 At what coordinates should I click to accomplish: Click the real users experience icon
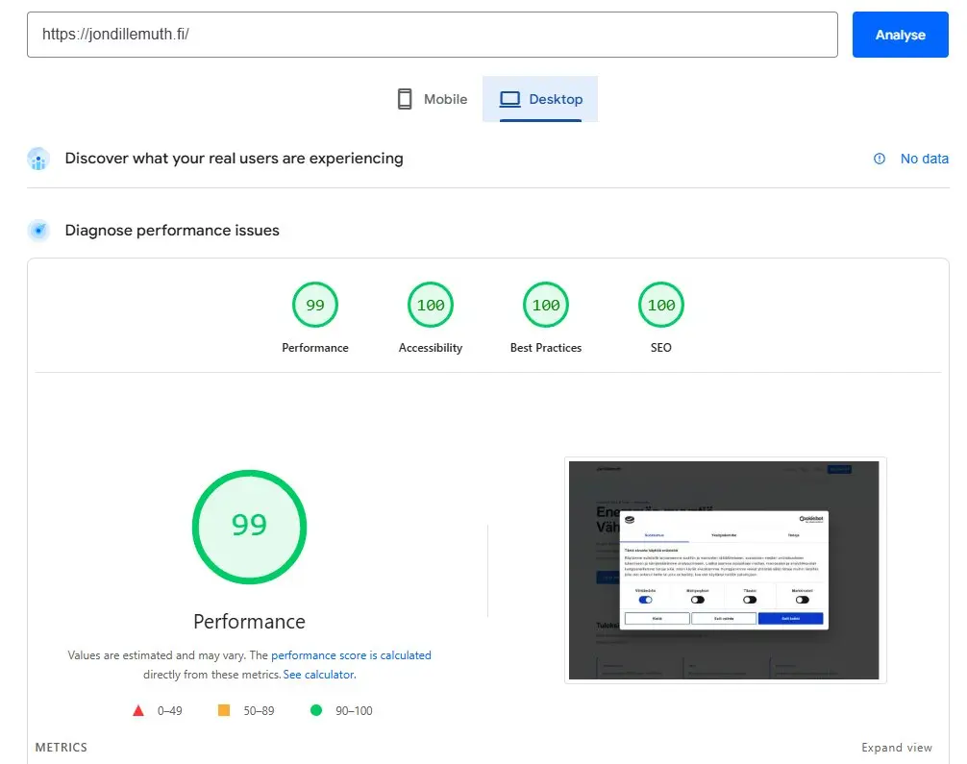(x=37, y=158)
